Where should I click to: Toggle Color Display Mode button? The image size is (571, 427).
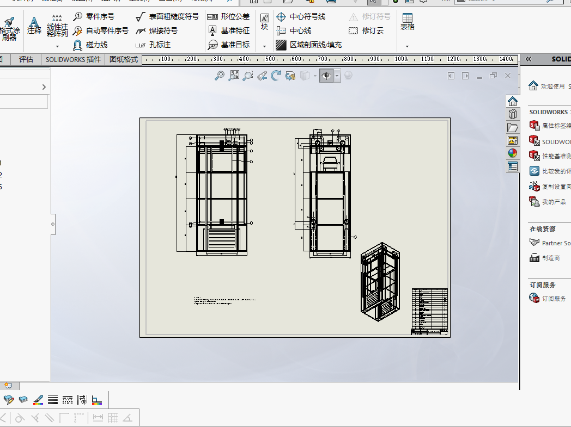click(x=97, y=400)
